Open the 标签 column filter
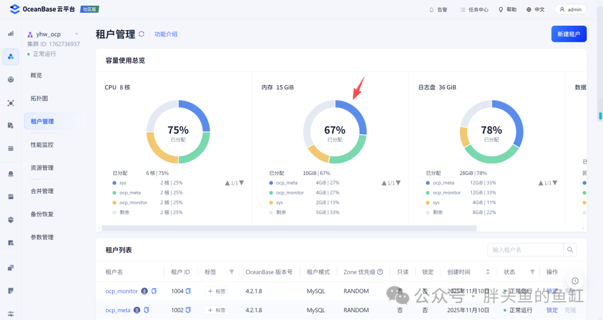The height and width of the screenshot is (320, 603). 232,272
